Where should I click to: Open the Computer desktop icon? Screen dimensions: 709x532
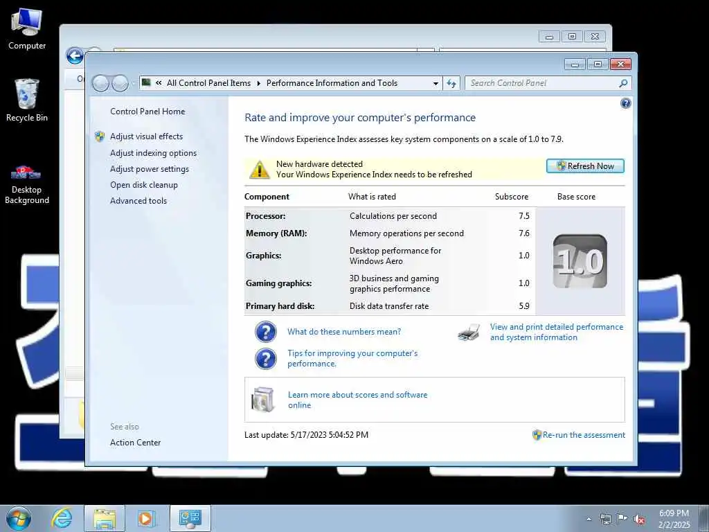pyautogui.click(x=27, y=28)
